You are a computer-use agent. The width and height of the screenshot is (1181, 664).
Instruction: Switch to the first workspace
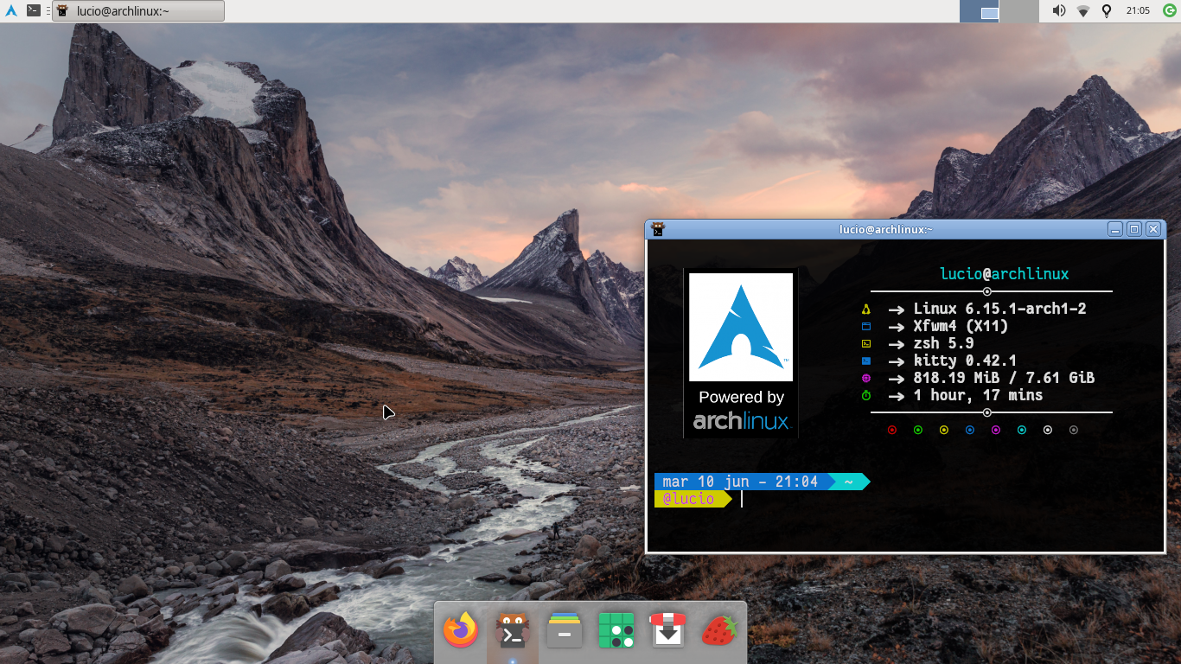click(980, 11)
